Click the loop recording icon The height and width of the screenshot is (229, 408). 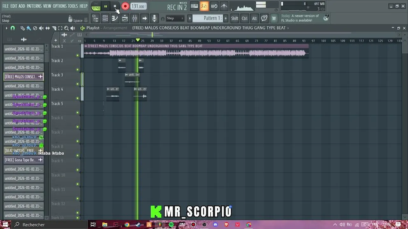214,6
